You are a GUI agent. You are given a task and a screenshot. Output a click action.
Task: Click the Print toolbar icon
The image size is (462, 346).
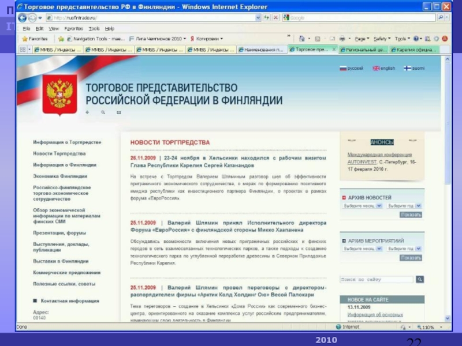click(x=342, y=39)
